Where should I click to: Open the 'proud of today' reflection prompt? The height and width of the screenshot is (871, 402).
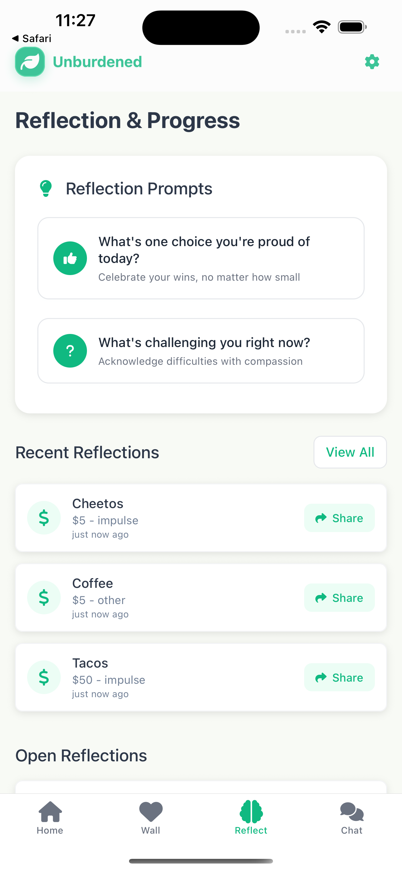201,258
